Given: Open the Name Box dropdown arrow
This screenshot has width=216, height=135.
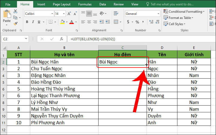Looking at the screenshot, I should click(x=26, y=39).
